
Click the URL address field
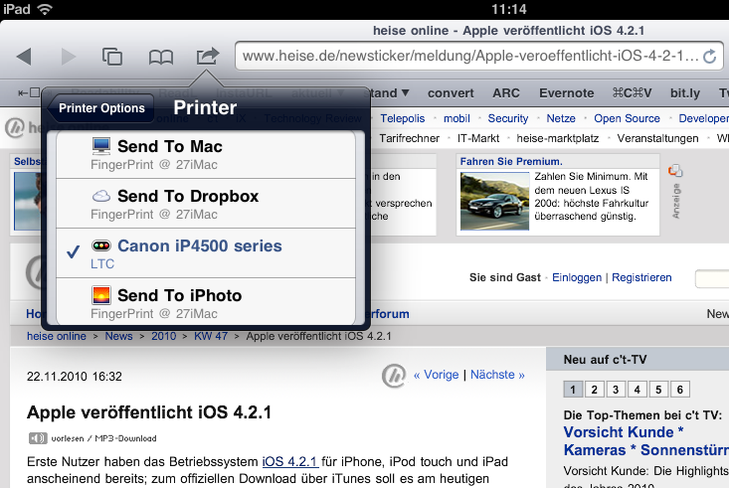point(478,57)
